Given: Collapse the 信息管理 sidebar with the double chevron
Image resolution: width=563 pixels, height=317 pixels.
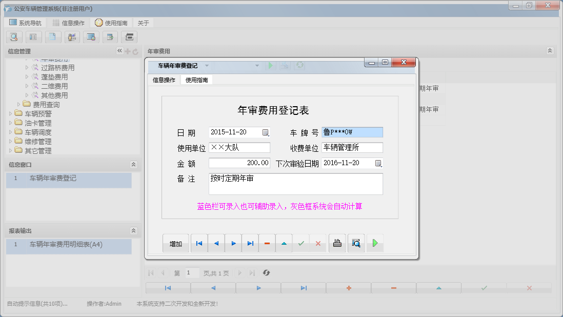Looking at the screenshot, I should pyautogui.click(x=119, y=51).
